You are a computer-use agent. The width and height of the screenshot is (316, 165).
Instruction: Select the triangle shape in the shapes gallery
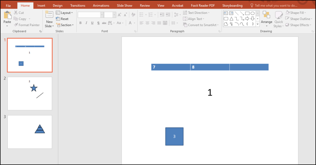click(231, 19)
